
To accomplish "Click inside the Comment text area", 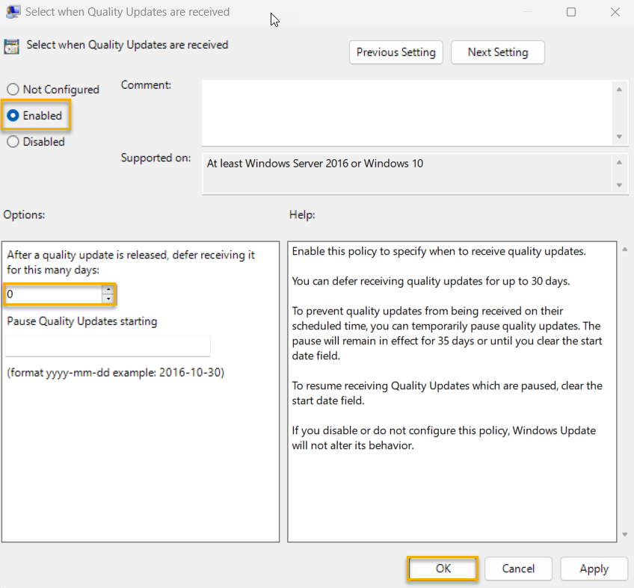I will [407, 112].
